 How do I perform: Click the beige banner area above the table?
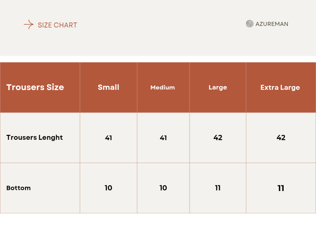tap(158, 41)
